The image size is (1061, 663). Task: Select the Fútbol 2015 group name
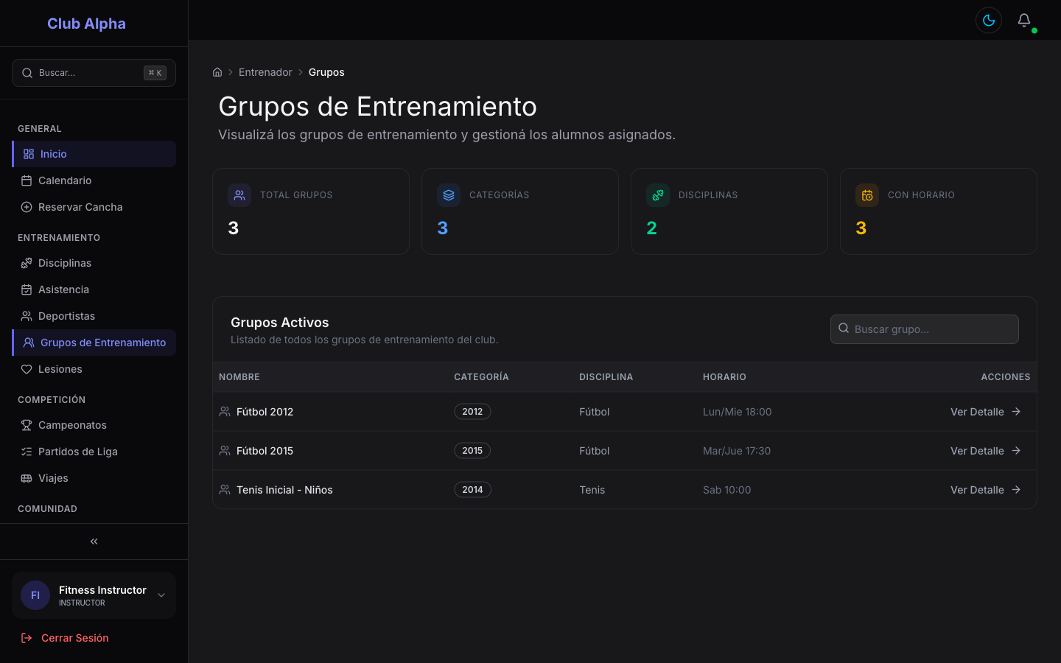point(265,451)
